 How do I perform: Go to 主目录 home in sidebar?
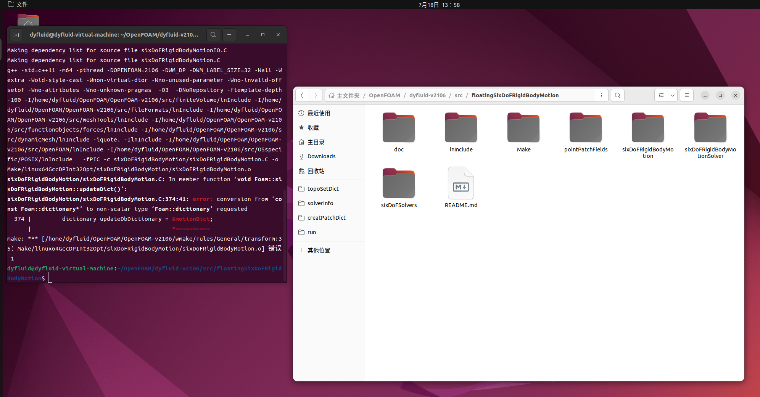[330, 142]
